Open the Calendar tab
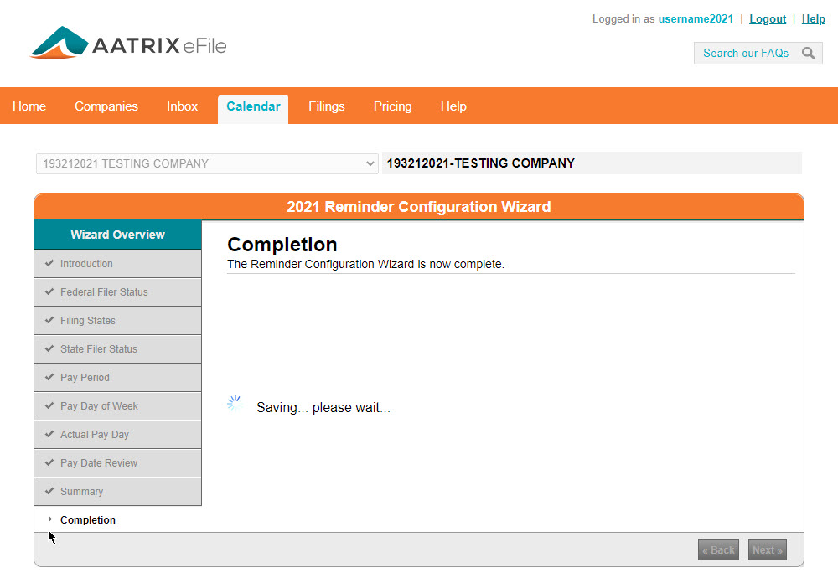838x583 pixels. pos(253,107)
